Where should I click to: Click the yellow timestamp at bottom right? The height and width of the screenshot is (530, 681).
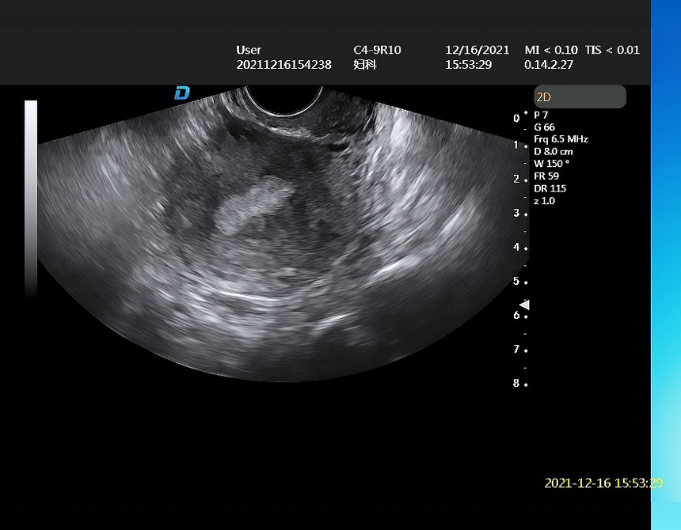tap(603, 483)
